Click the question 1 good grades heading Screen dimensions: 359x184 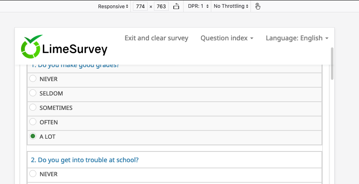tap(75, 65)
